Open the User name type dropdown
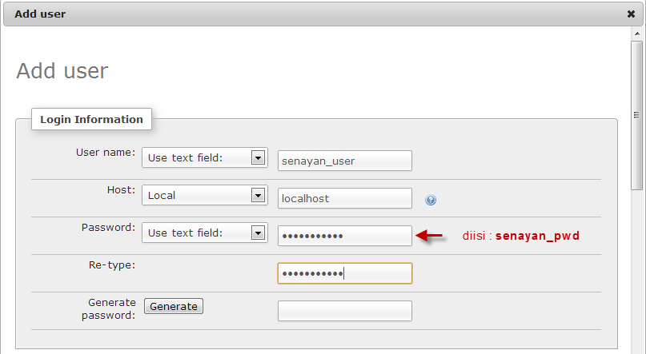Screen dimensions: 646x354 [205, 158]
